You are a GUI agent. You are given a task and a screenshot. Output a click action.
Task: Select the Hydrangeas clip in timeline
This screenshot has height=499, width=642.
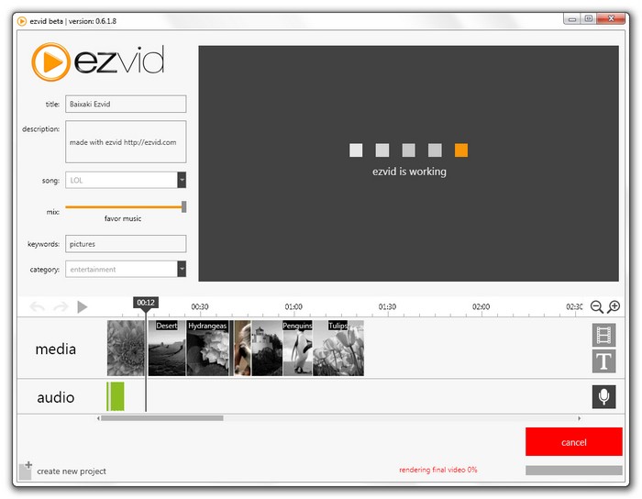(207, 348)
